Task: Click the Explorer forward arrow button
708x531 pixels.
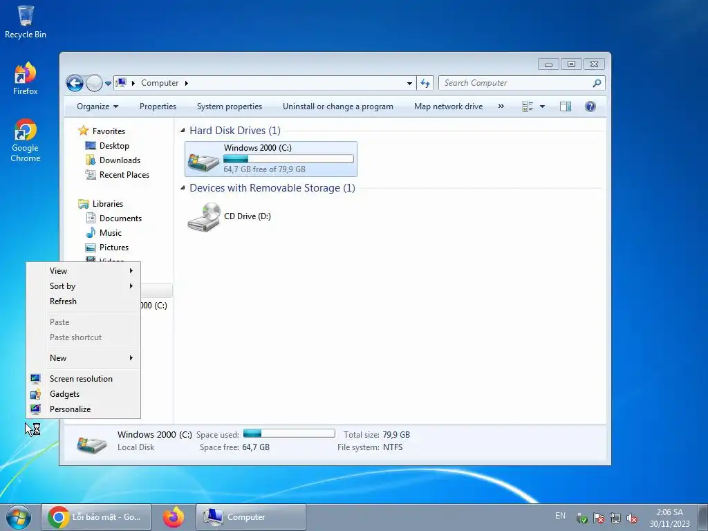Action: coord(94,83)
